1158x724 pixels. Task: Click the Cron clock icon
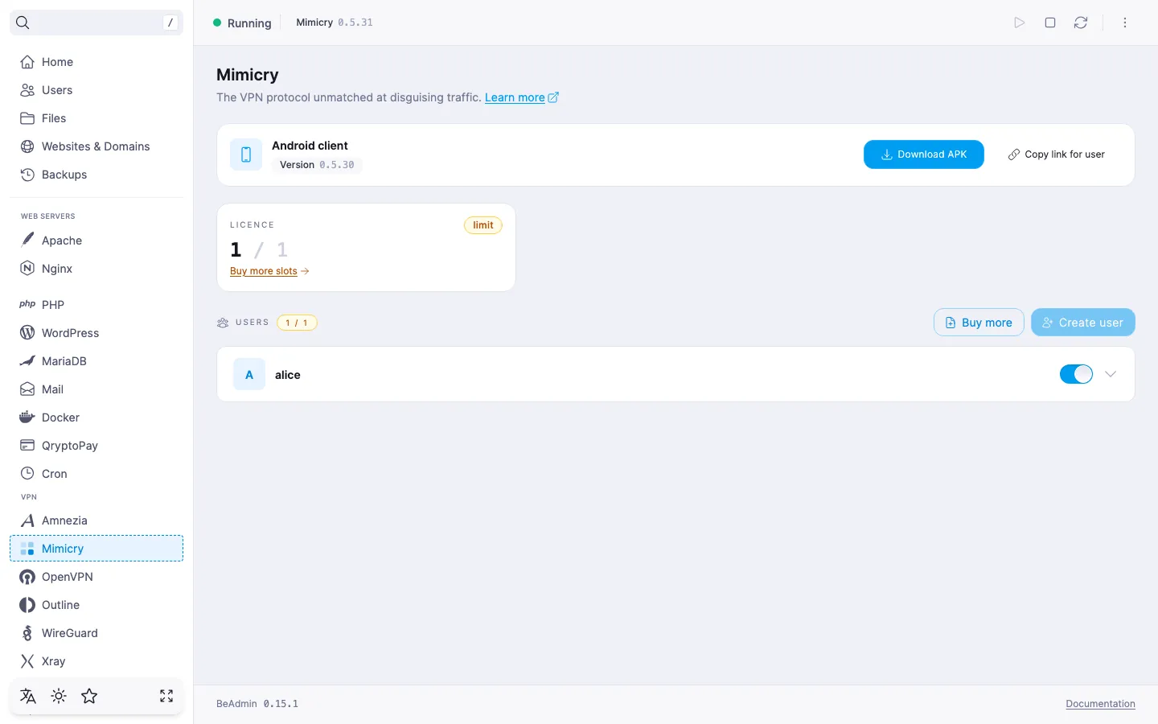click(27, 474)
